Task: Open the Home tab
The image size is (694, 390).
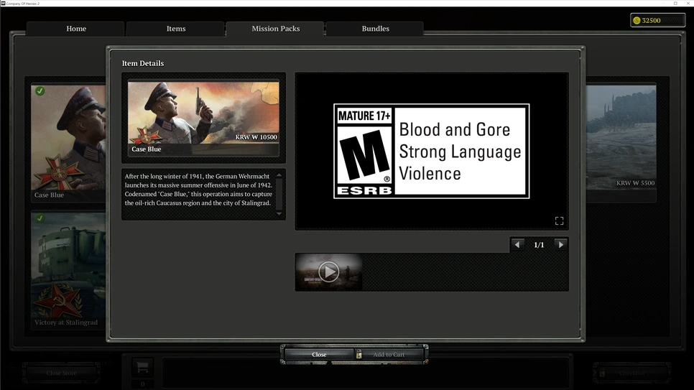Action: pos(75,29)
